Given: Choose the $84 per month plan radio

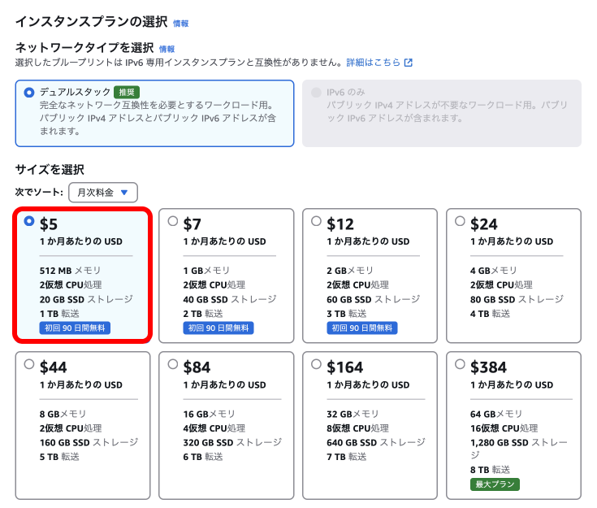Looking at the screenshot, I should pos(172,364).
